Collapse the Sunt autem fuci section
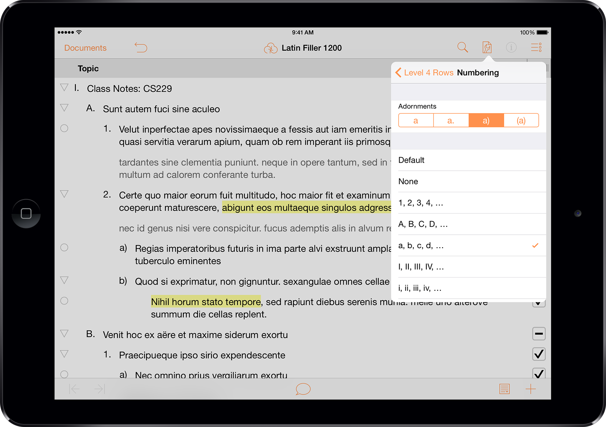The image size is (606, 427). [x=64, y=108]
